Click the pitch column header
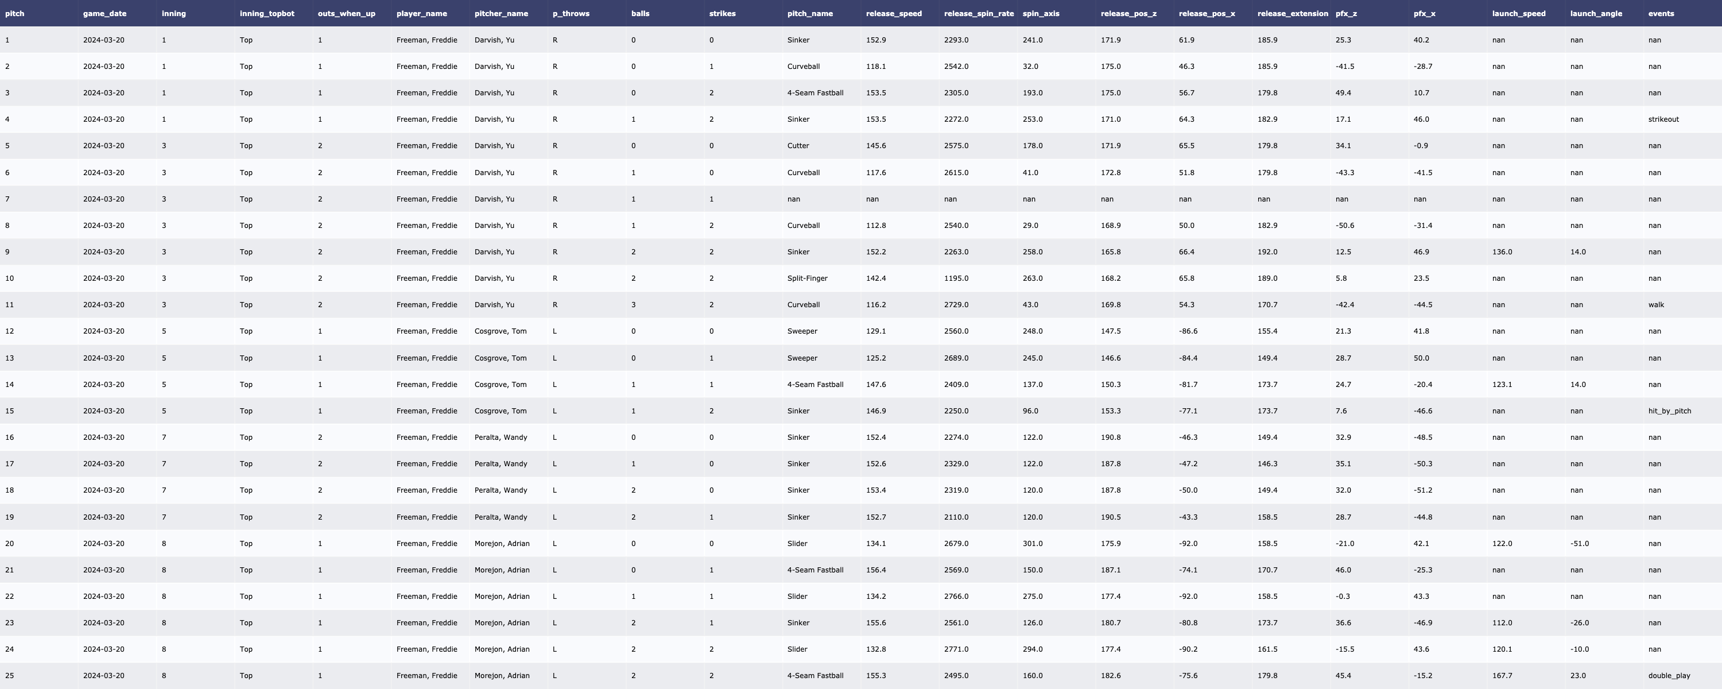The image size is (1722, 689). click(15, 13)
